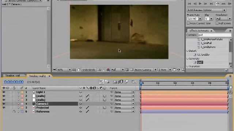The width and height of the screenshot is (234, 131).
Task: Open the 50% magnification dropdown
Action: pyautogui.click(x=64, y=70)
